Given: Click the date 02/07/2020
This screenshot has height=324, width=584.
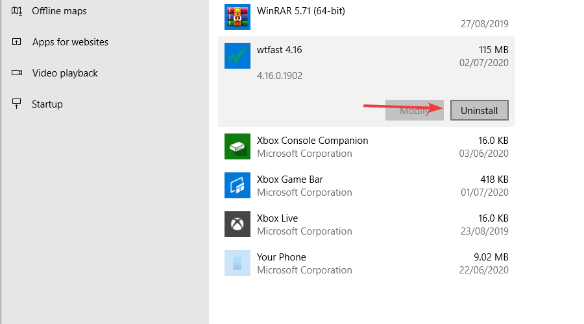Looking at the screenshot, I should 484,62.
